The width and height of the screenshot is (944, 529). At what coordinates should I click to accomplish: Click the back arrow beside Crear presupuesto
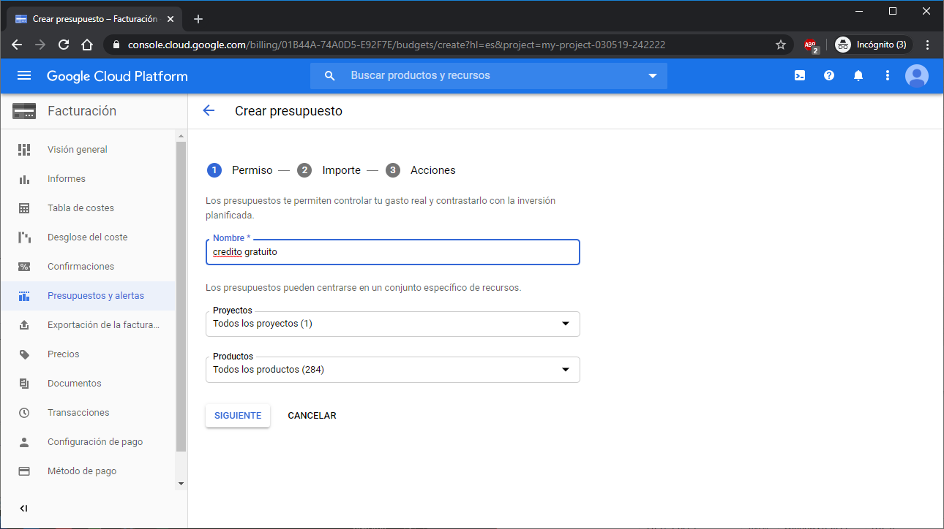pos(209,110)
